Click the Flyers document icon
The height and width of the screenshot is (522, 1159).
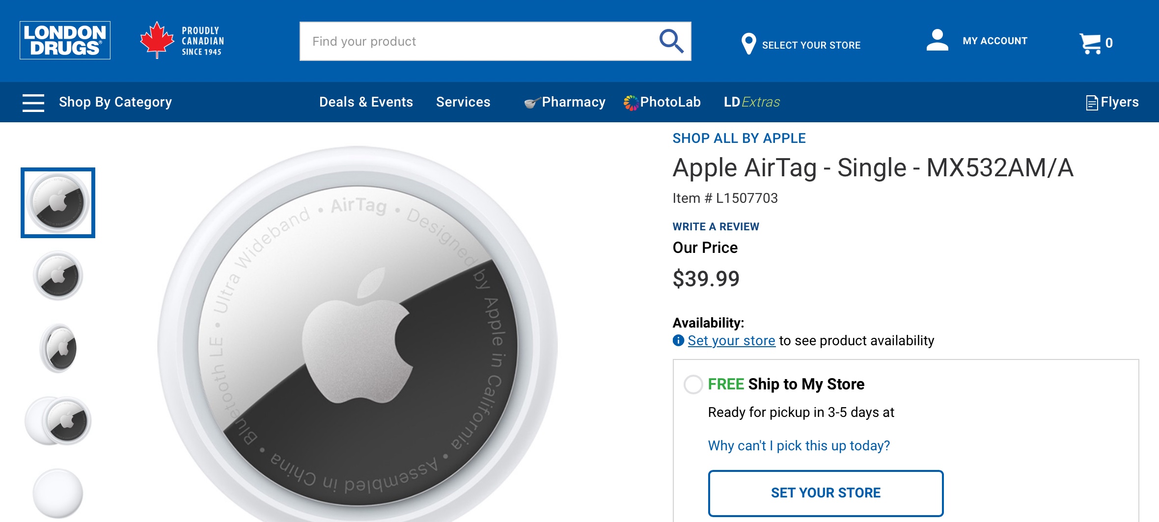tap(1091, 103)
